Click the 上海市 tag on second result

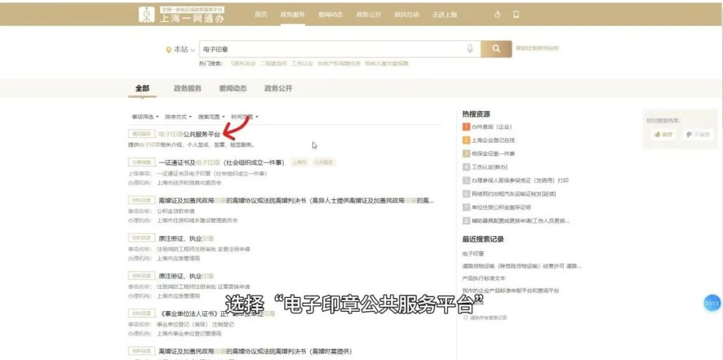300,162
